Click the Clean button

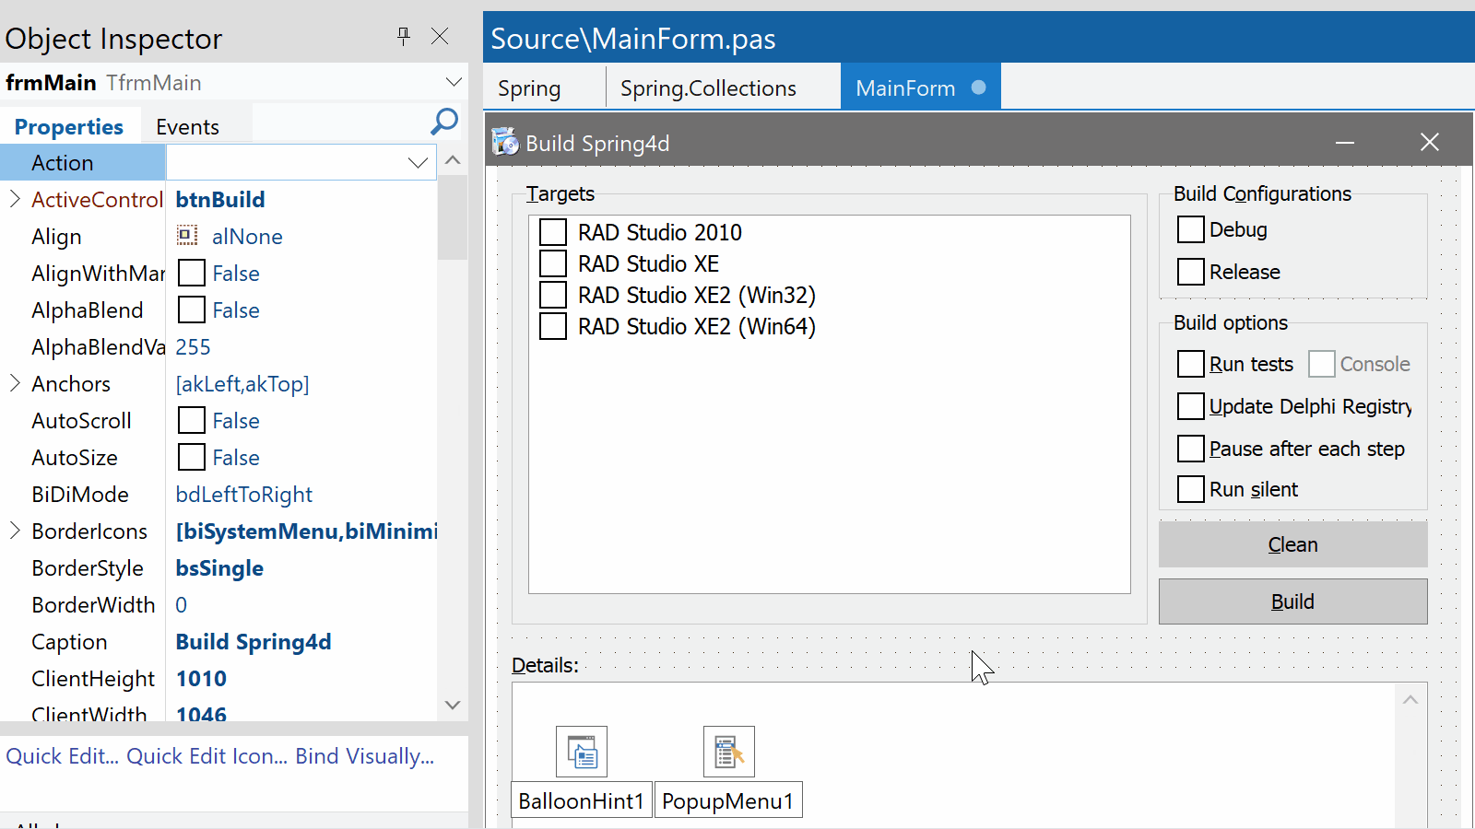pyautogui.click(x=1293, y=544)
